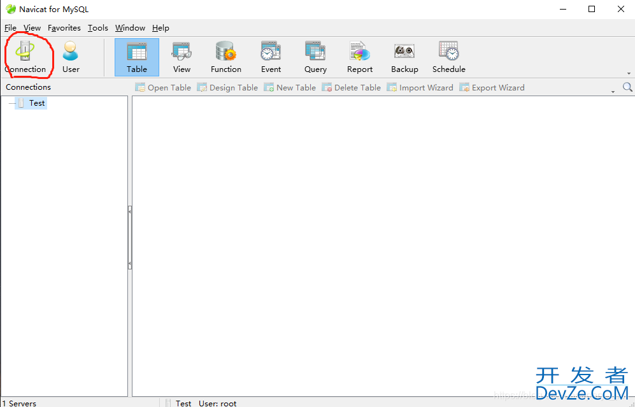Minimize the Navicat window

[563, 9]
